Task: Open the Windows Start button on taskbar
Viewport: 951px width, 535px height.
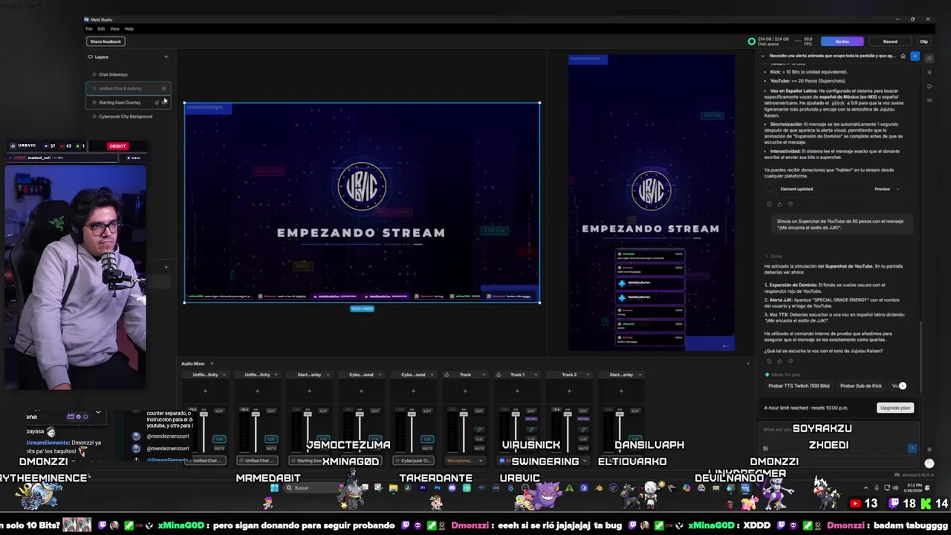Action: tap(274, 487)
